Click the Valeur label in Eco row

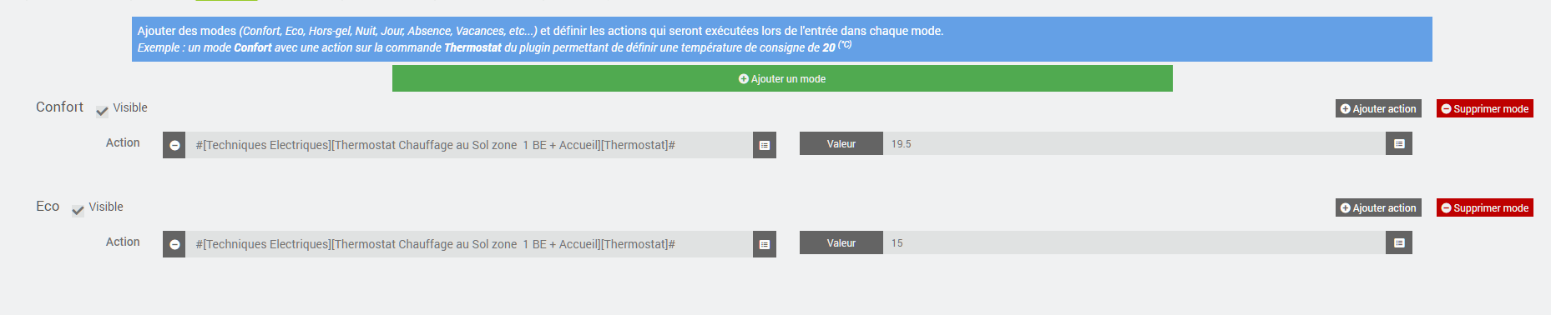pos(841,242)
